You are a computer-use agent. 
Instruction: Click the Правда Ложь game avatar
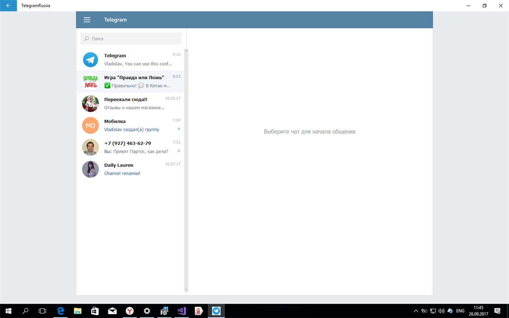90,82
